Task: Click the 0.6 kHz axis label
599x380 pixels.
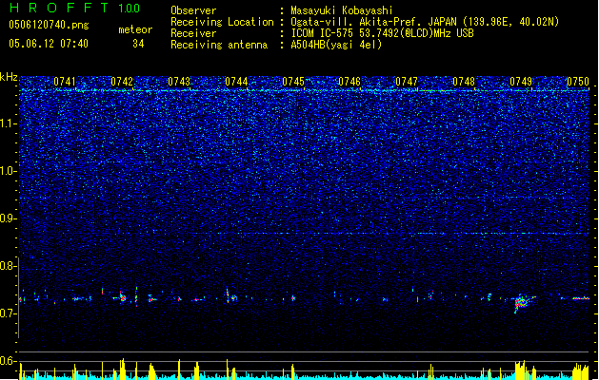Action: pos(8,361)
